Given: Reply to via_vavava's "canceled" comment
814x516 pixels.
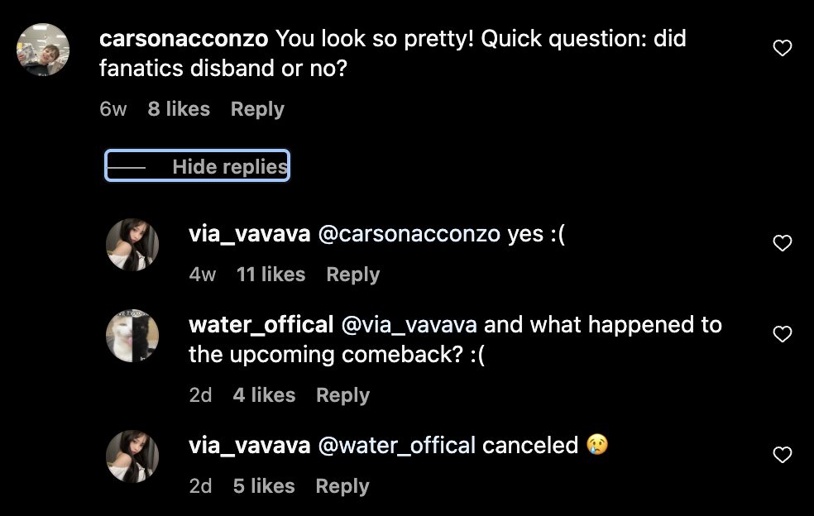Looking at the screenshot, I should pos(342,486).
